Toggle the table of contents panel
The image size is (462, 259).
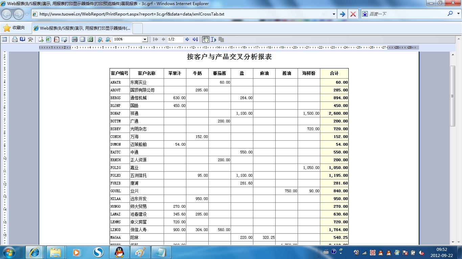pos(4,39)
